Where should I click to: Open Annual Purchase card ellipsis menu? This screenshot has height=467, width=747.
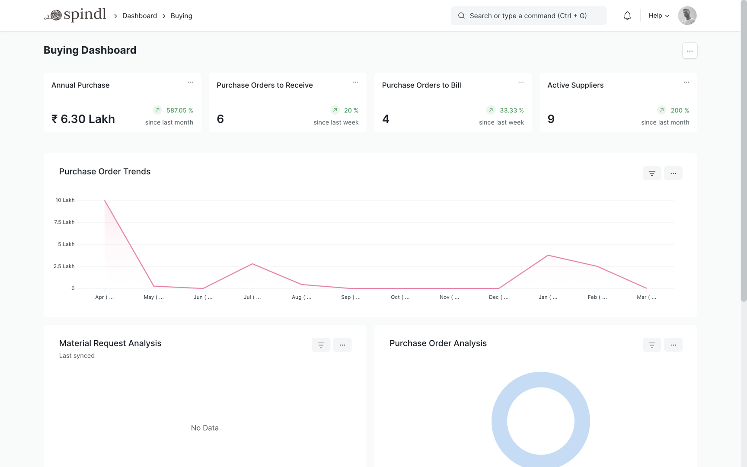[190, 82]
